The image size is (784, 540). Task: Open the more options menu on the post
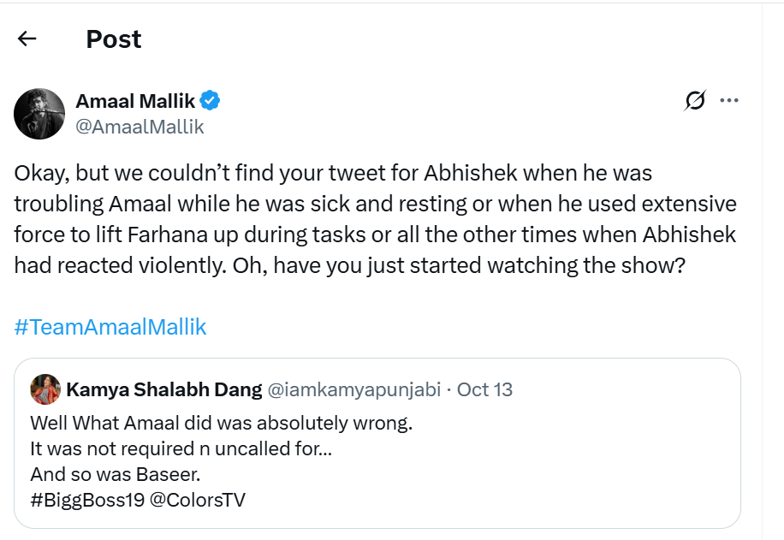pyautogui.click(x=729, y=99)
